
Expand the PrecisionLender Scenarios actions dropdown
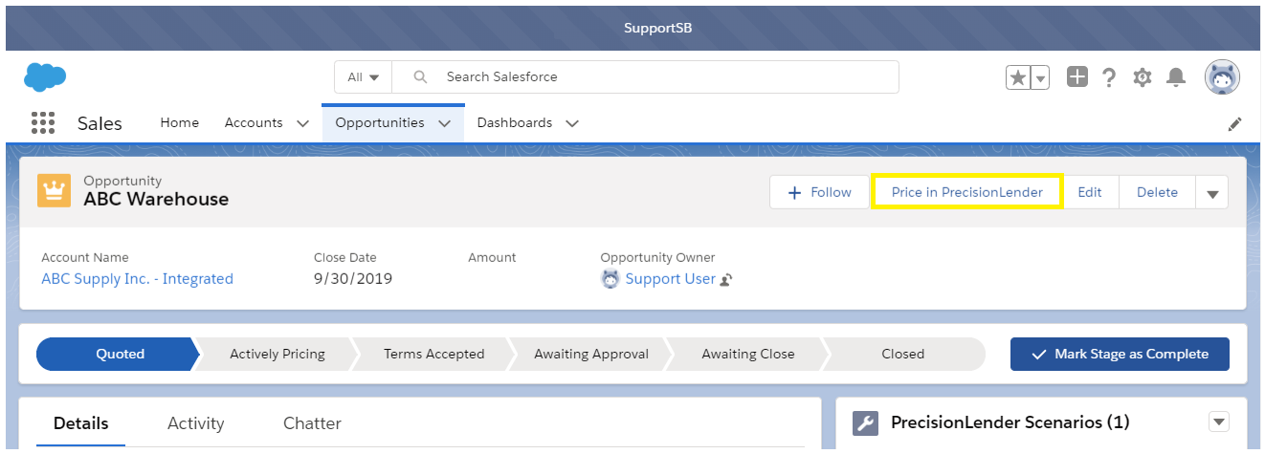click(x=1219, y=422)
